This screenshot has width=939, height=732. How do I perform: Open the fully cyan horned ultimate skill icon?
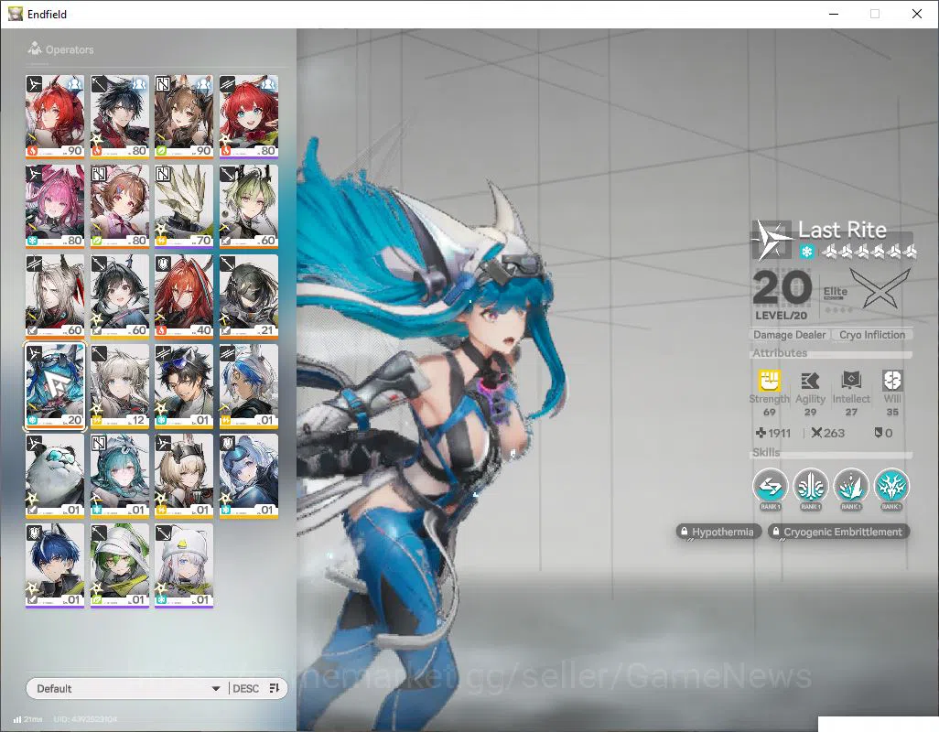(891, 487)
